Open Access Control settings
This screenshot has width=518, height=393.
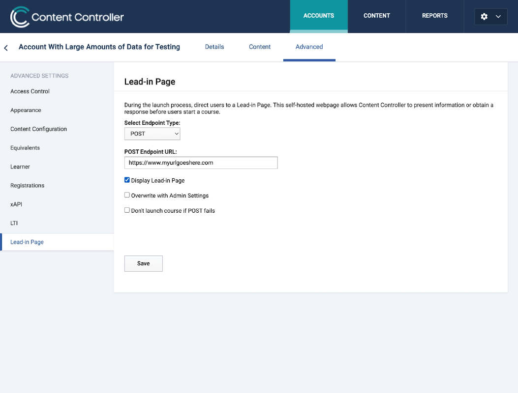point(30,91)
